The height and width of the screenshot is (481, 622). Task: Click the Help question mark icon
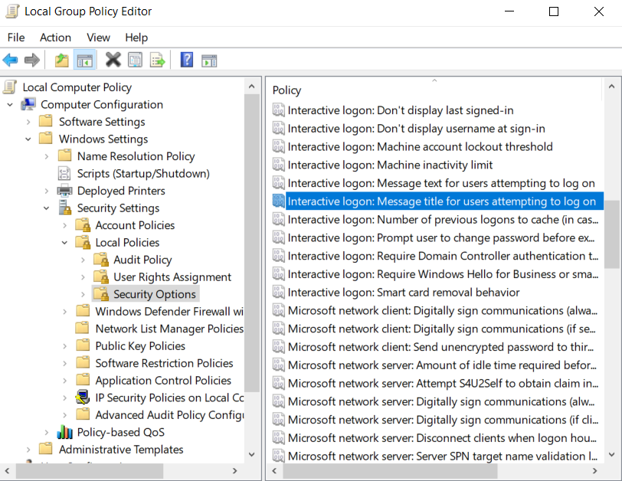point(186,60)
